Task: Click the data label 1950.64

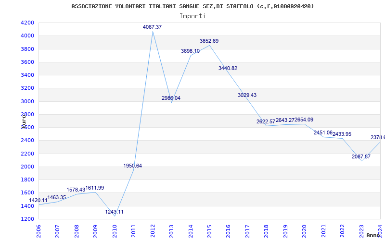Action: pyautogui.click(x=133, y=166)
